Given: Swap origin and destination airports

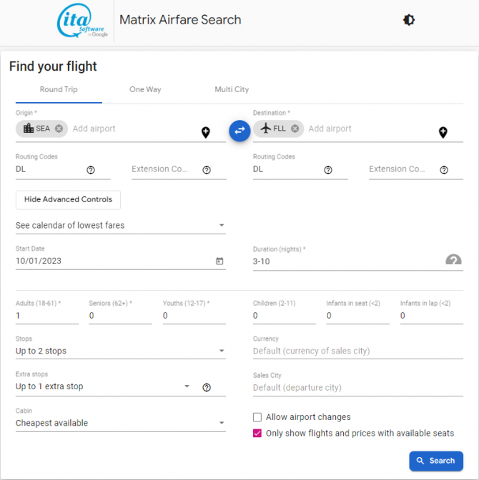Looking at the screenshot, I should [239, 131].
